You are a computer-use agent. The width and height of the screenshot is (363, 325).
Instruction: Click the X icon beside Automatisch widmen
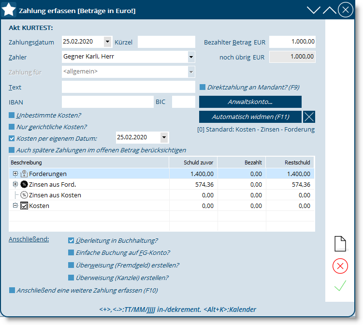coord(309,117)
